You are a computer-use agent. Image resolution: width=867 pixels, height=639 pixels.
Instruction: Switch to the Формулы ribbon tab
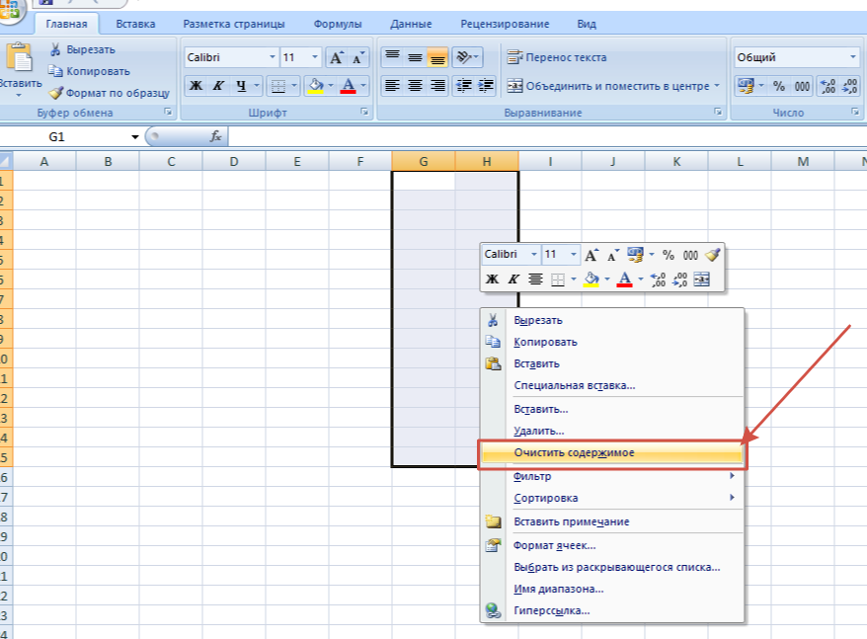[337, 24]
